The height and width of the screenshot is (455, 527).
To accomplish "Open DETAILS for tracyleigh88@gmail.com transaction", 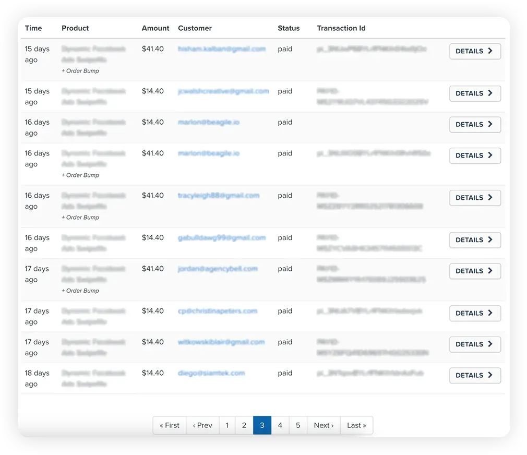I will pos(475,198).
